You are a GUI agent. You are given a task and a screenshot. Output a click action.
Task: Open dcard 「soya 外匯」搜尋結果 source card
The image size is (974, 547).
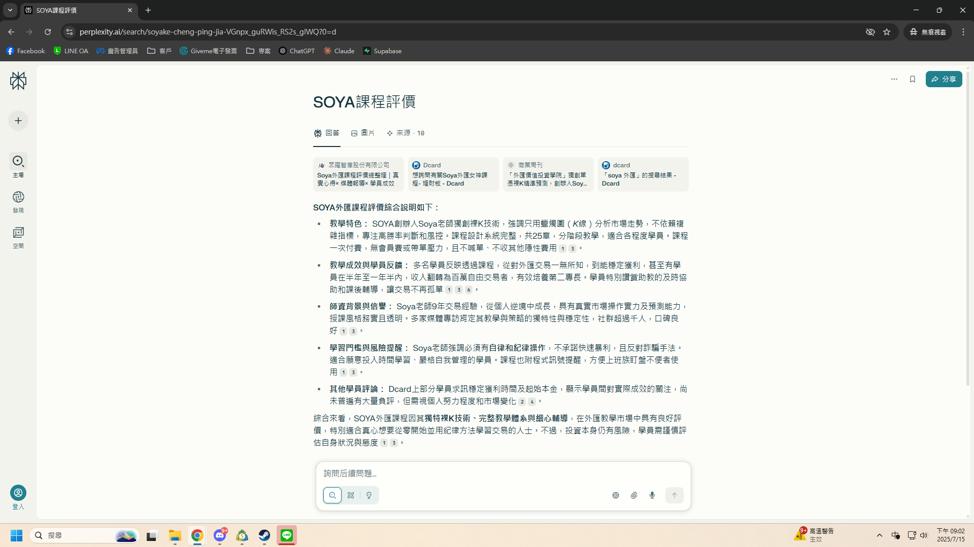(643, 174)
